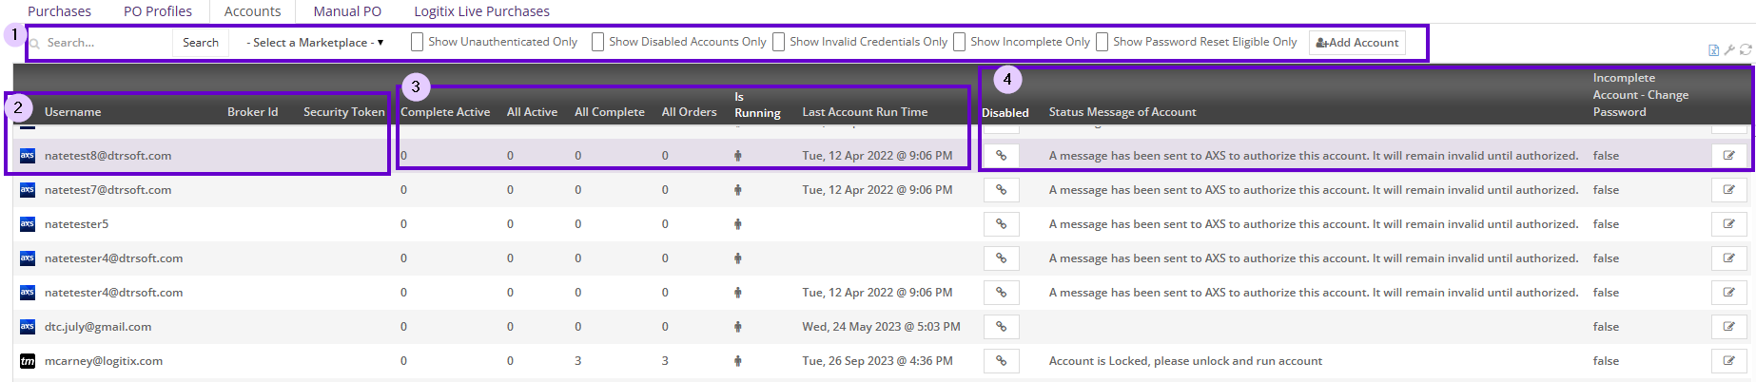Click the Ticketmaster icon beside mcarney@logitix.com
This screenshot has height=382, width=1756.
coord(28,361)
